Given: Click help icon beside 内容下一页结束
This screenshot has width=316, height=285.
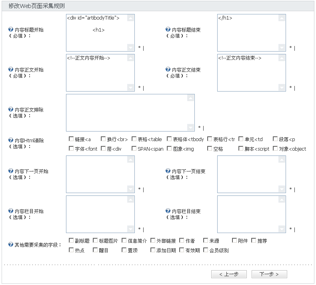Looking at the screenshot, I should (168, 171).
